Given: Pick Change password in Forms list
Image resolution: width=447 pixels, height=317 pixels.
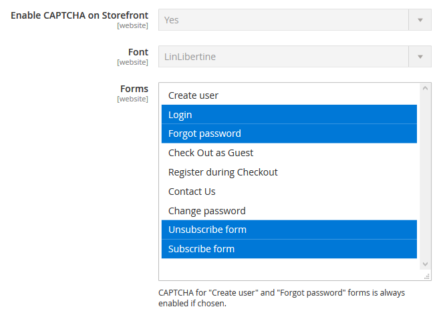Looking at the screenshot, I should pyautogui.click(x=289, y=211).
